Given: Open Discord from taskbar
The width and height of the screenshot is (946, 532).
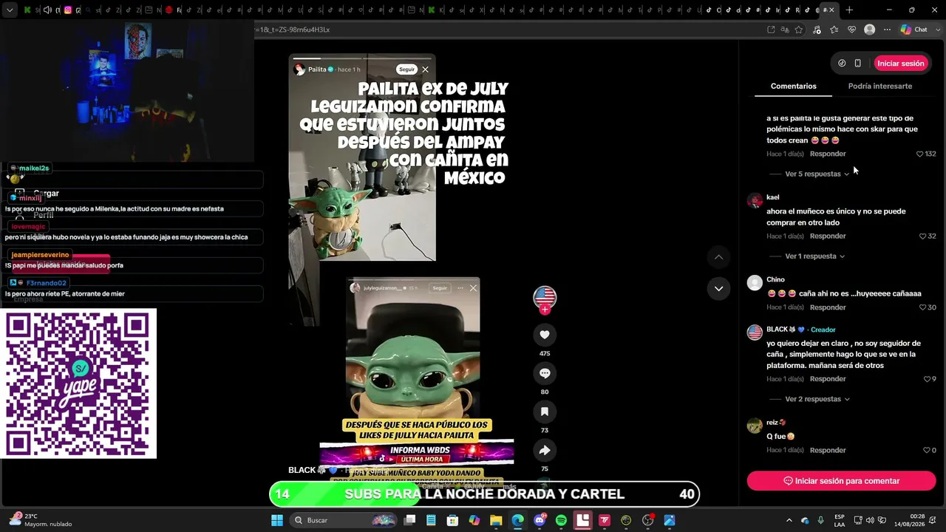Looking at the screenshot, I should [x=540, y=520].
